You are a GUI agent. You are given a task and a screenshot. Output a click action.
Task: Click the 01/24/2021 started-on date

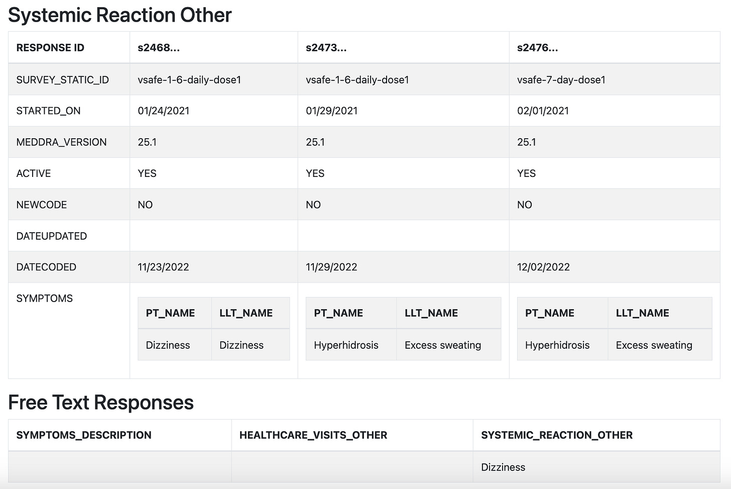pos(164,111)
